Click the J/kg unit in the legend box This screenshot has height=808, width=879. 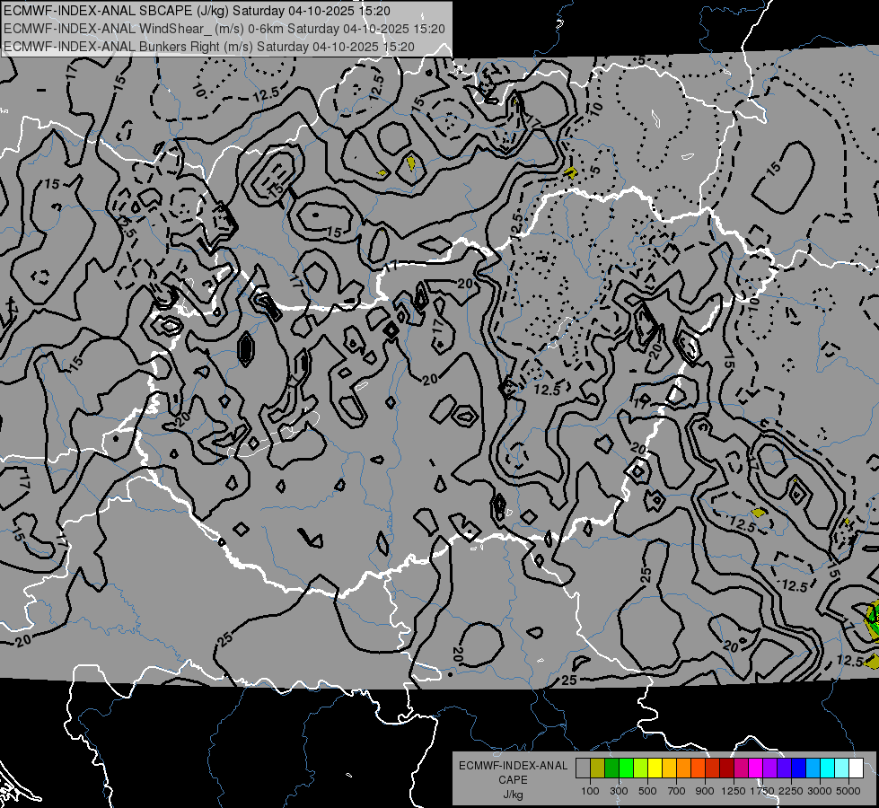pyautogui.click(x=513, y=795)
